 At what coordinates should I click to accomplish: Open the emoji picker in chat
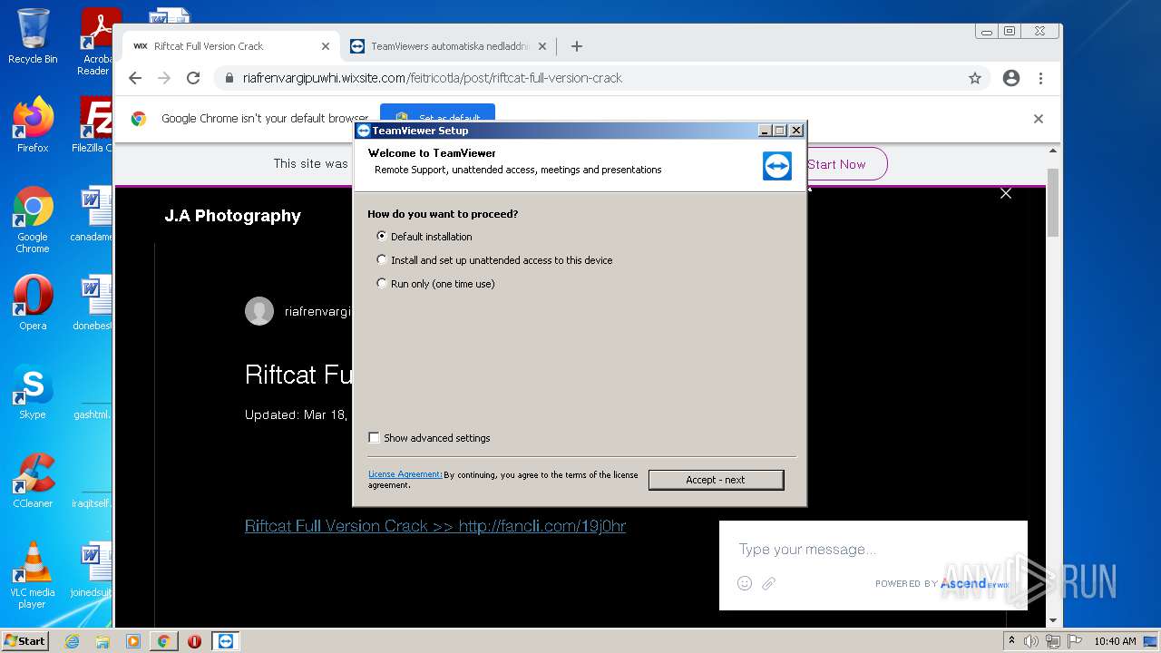[x=745, y=583]
